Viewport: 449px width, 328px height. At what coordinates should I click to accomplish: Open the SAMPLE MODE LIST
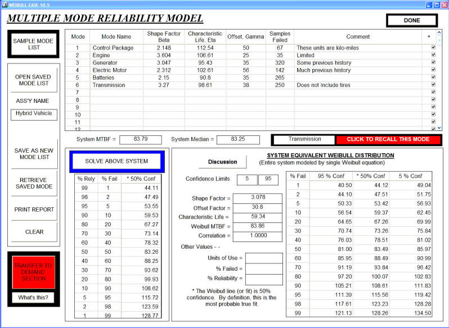[34, 45]
